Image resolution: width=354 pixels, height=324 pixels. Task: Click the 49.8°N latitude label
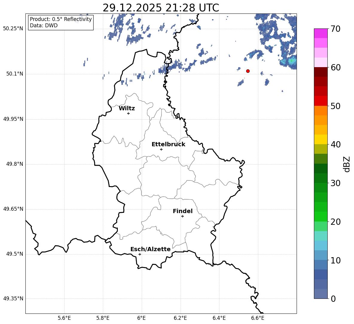pos(14,164)
